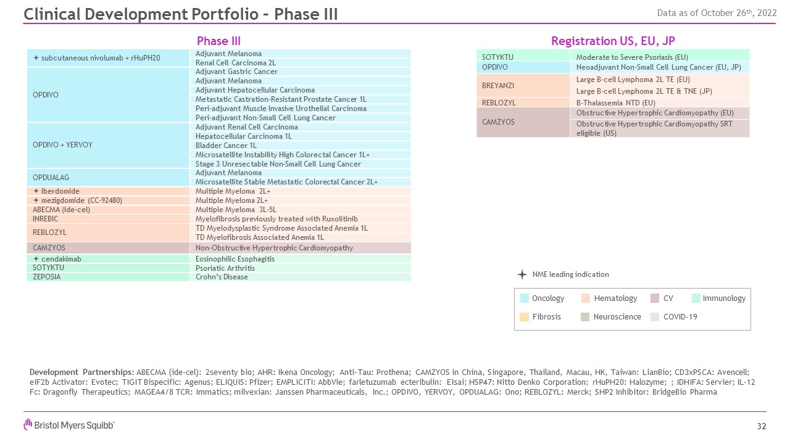Click the Bristol Myers Squibb logo icon
The width and height of the screenshot is (790, 444).
pyautogui.click(x=28, y=424)
